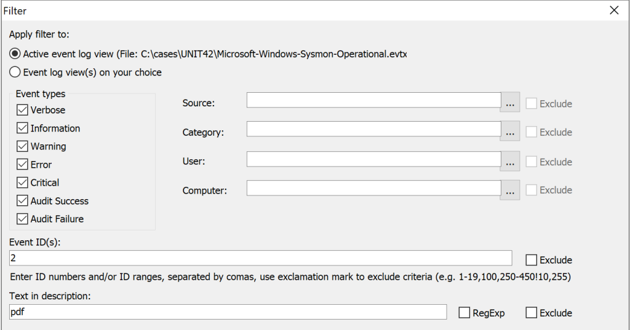
Task: Select Event log view(s) on your choice
Action: tap(15, 73)
